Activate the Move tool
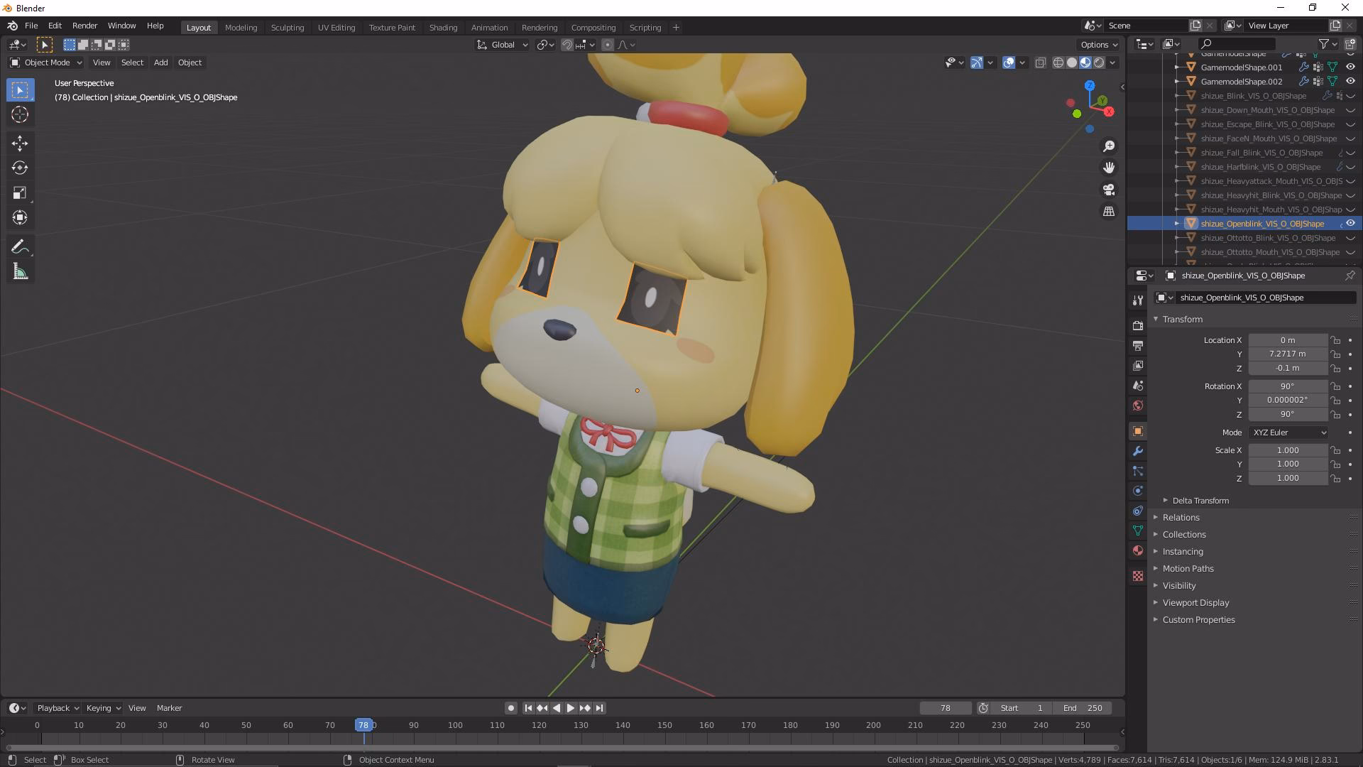 tap(20, 143)
